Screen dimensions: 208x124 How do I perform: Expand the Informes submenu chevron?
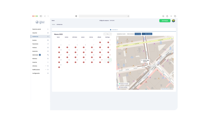(x=46, y=66)
